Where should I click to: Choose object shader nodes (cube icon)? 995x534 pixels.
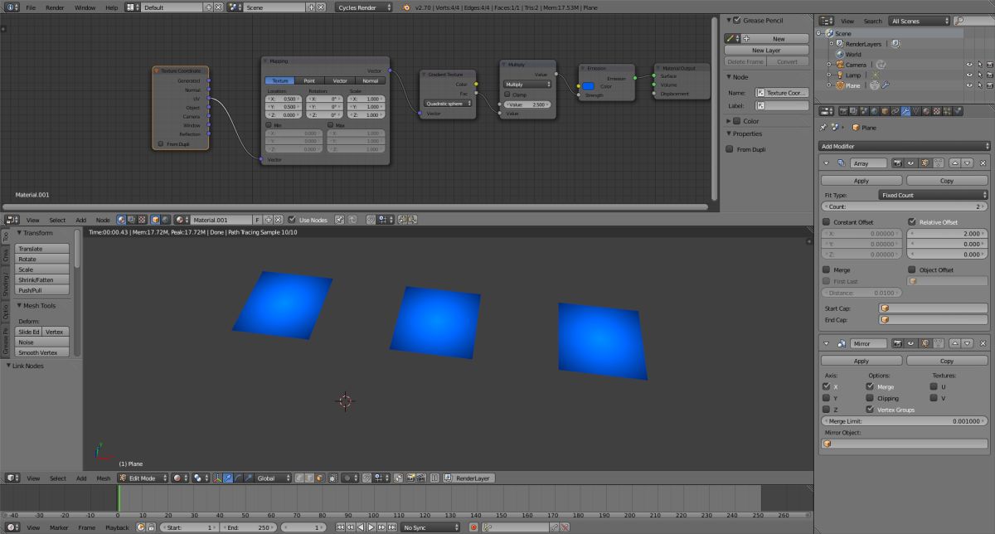point(155,220)
